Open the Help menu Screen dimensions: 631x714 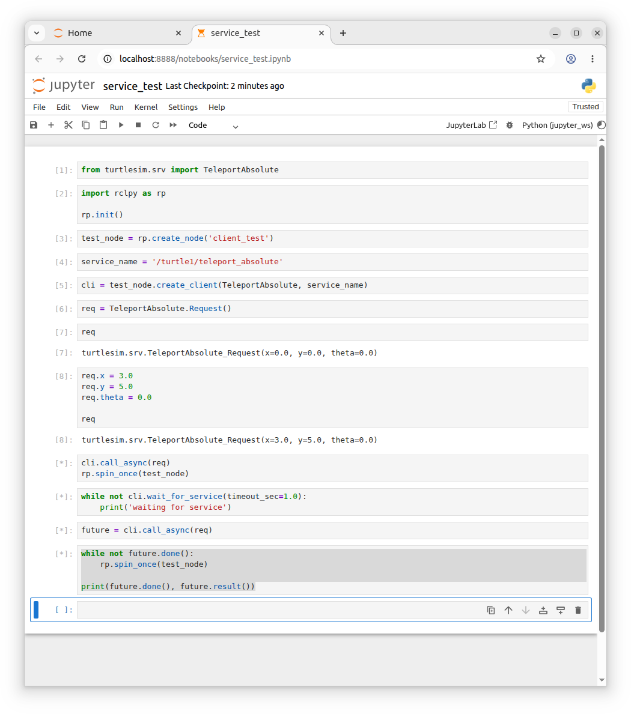pyautogui.click(x=217, y=107)
